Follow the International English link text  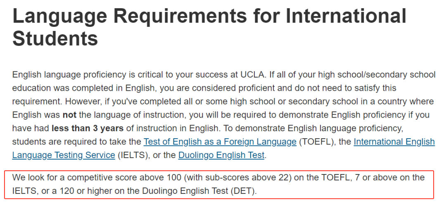coord(394,141)
